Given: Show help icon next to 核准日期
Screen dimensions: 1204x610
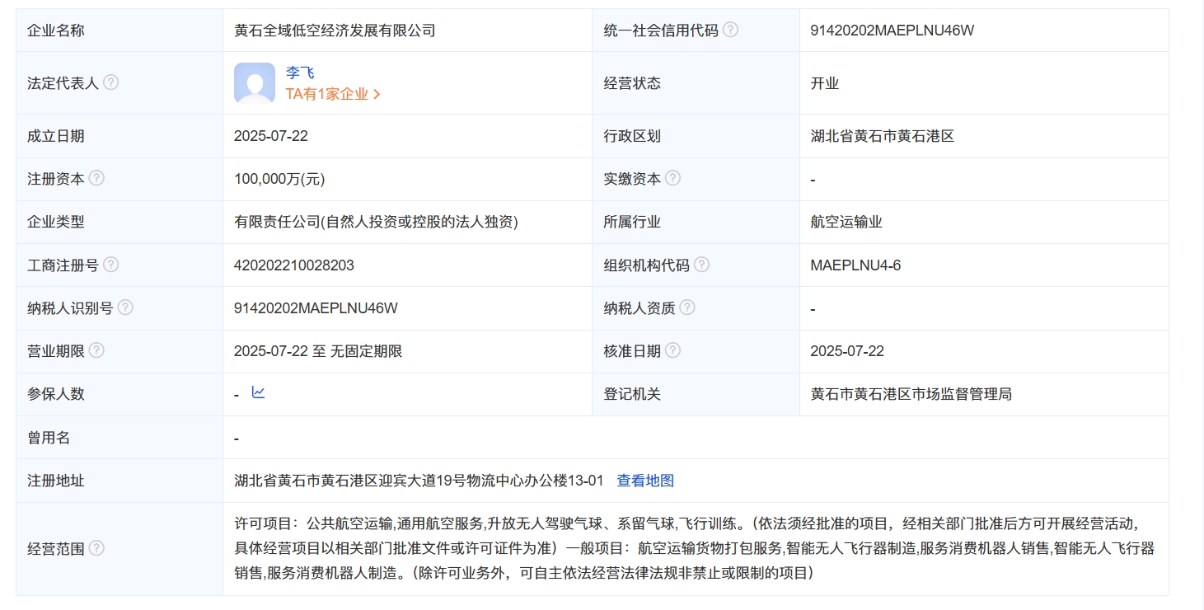Looking at the screenshot, I should [x=672, y=350].
